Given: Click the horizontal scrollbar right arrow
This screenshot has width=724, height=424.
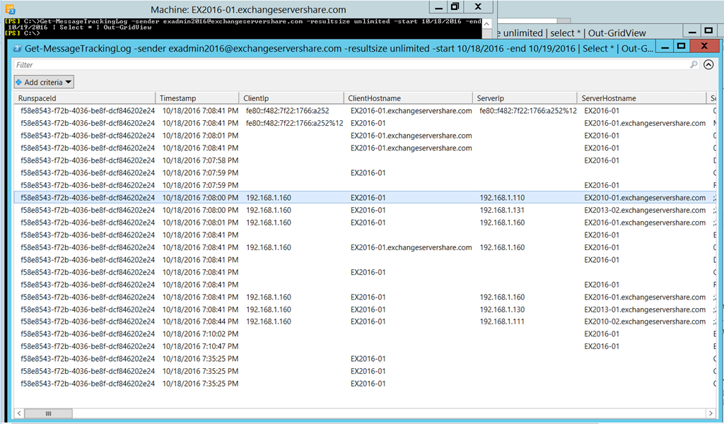Looking at the screenshot, I should click(711, 413).
